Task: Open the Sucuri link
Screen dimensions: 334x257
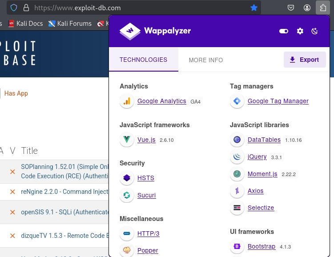Action: [147, 195]
